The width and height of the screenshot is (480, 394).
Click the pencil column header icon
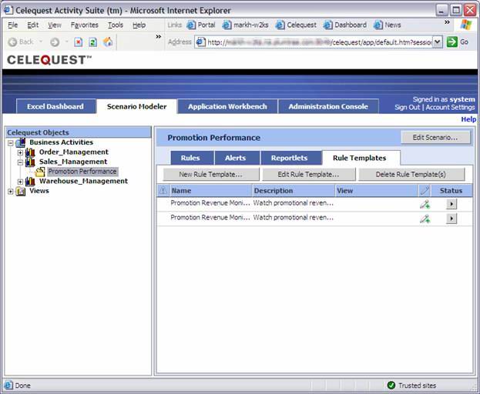tap(425, 190)
